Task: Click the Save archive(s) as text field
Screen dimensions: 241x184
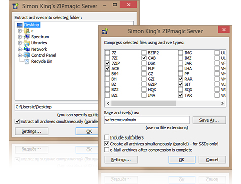Action: tap(147, 120)
